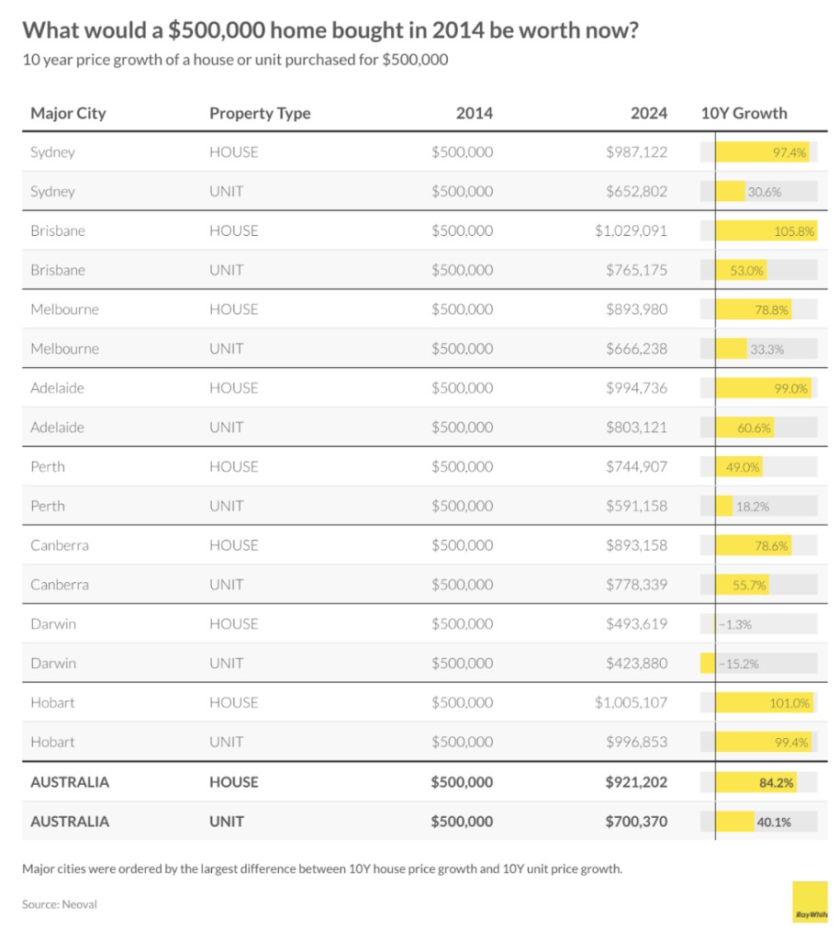Click the Source: Neoval text
The width and height of the screenshot is (839, 940).
click(x=60, y=904)
